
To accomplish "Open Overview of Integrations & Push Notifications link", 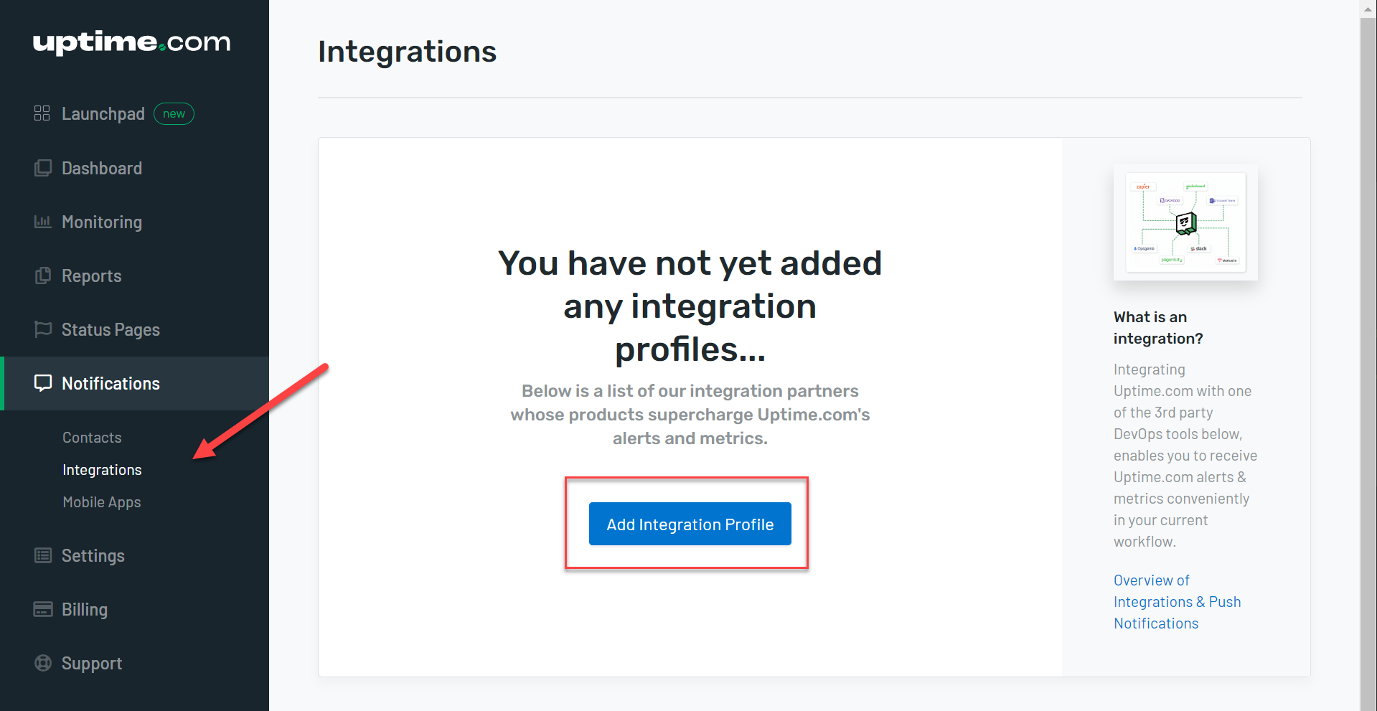I will [1177, 602].
